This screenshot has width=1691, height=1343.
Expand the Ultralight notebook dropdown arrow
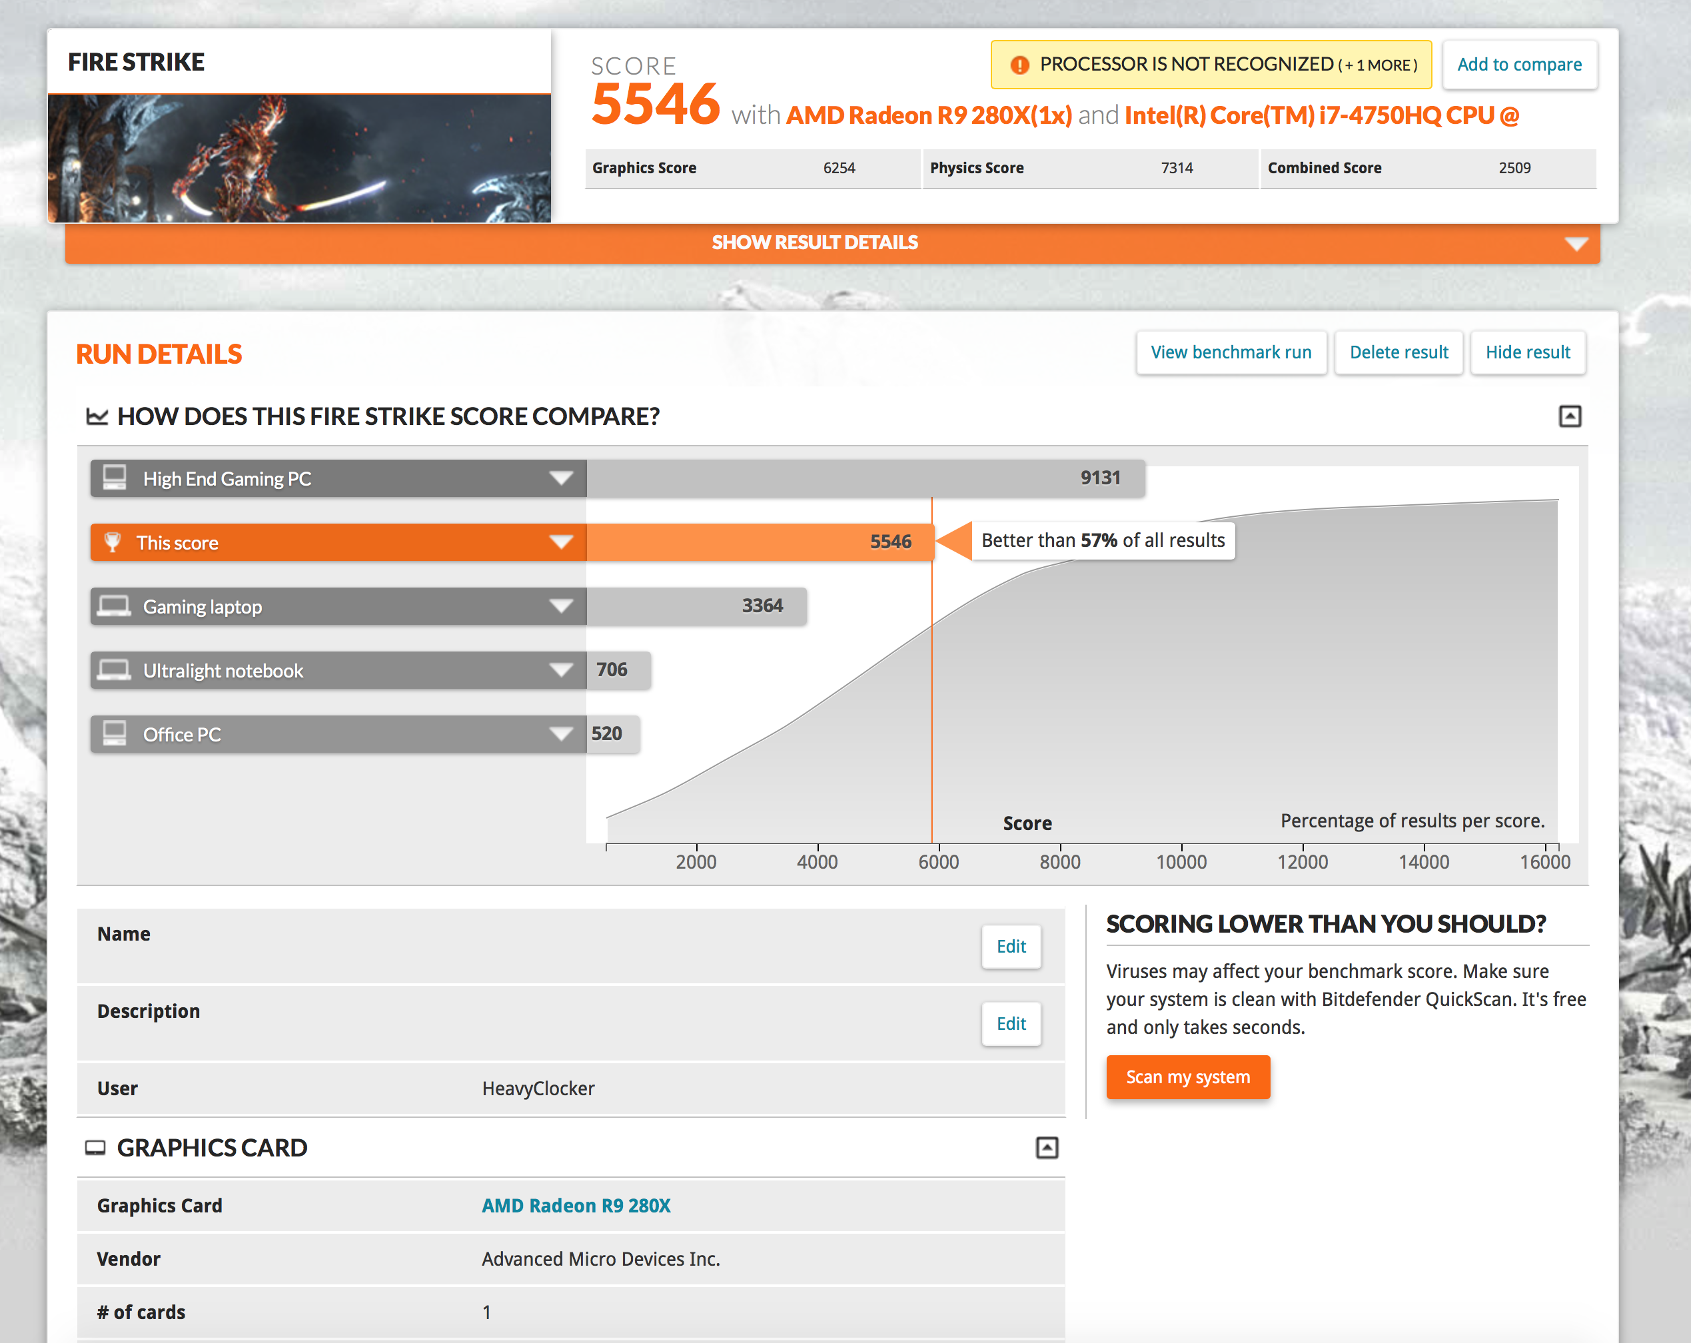tap(561, 670)
